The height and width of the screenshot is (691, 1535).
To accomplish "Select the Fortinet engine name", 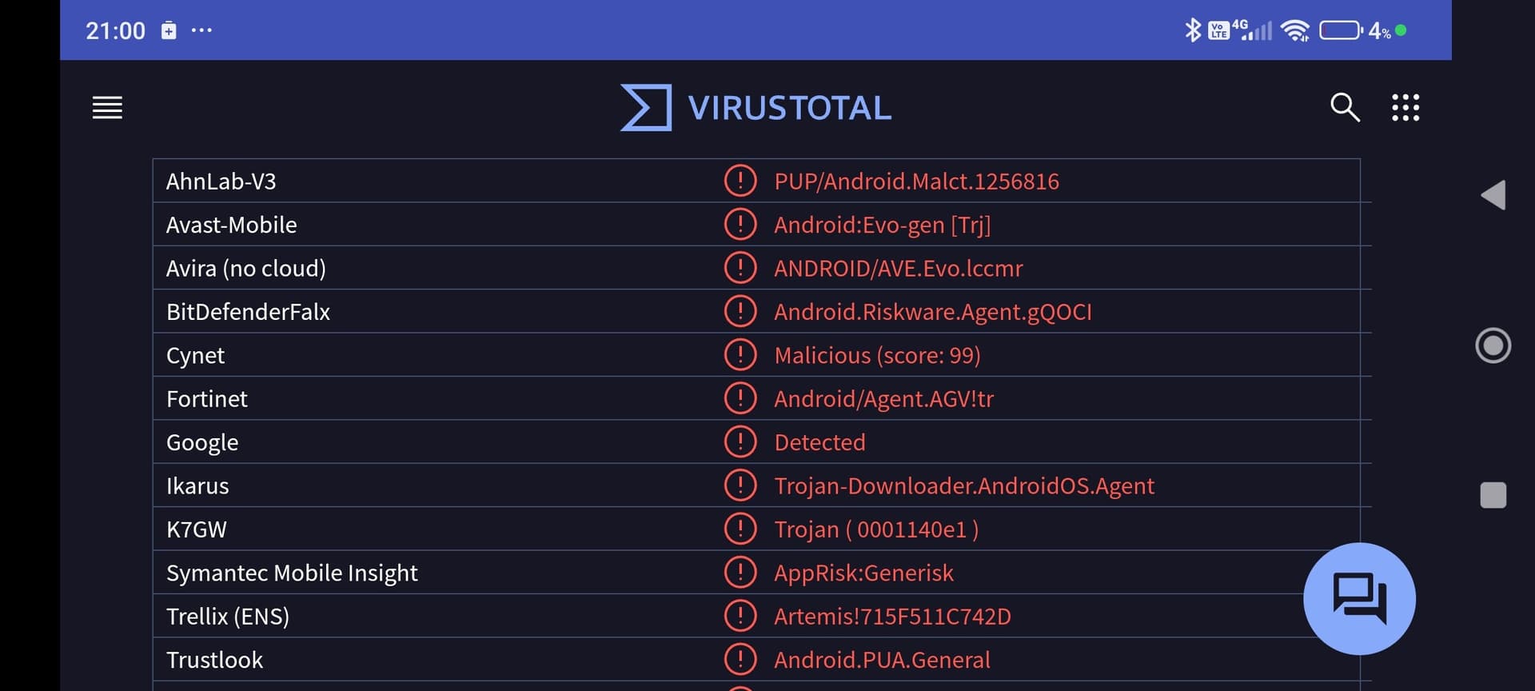I will point(207,398).
